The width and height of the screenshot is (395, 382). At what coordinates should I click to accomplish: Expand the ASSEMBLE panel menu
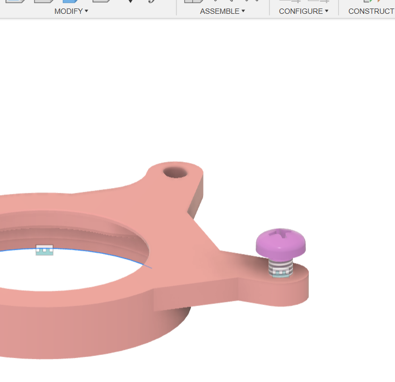point(222,11)
